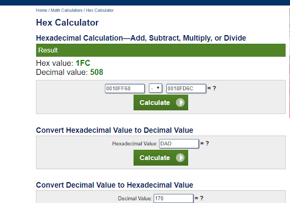Select the Hex Calculator breadcrumb link

(100, 10)
